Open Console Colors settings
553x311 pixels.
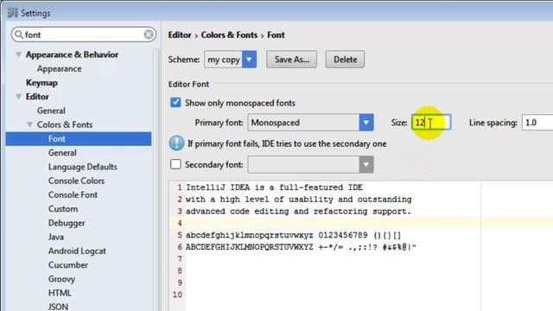click(x=76, y=181)
